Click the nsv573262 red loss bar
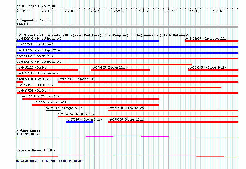This screenshot has height=169, width=246. 95,105
